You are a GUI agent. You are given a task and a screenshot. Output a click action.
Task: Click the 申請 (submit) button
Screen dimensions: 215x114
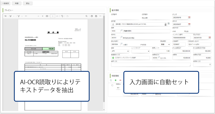(x=17, y=3)
